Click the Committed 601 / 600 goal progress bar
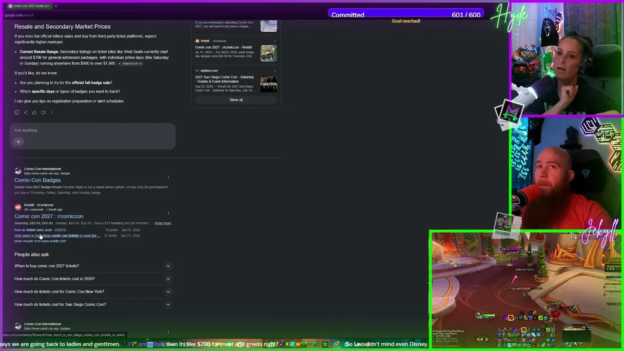 pyautogui.click(x=406, y=15)
